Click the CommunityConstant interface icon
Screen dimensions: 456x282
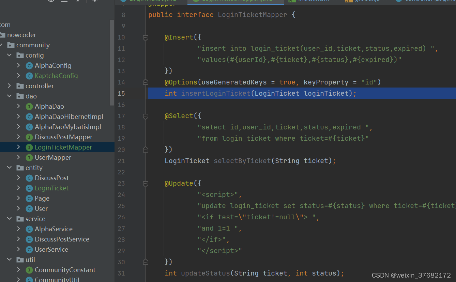pos(29,270)
